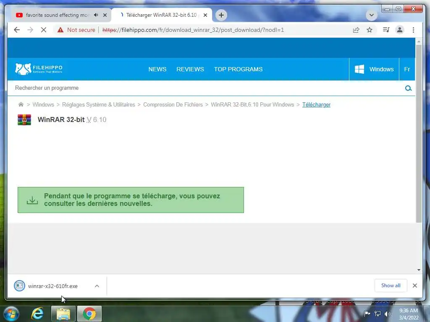Share this page icon in address bar

pos(356,30)
